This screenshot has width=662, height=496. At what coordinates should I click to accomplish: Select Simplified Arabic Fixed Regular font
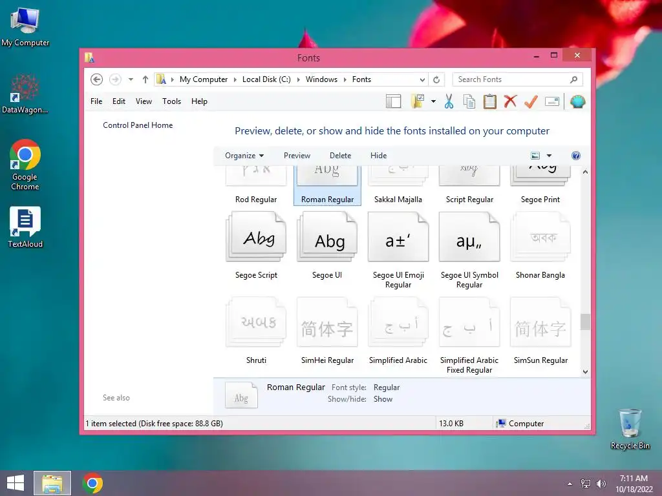(469, 322)
